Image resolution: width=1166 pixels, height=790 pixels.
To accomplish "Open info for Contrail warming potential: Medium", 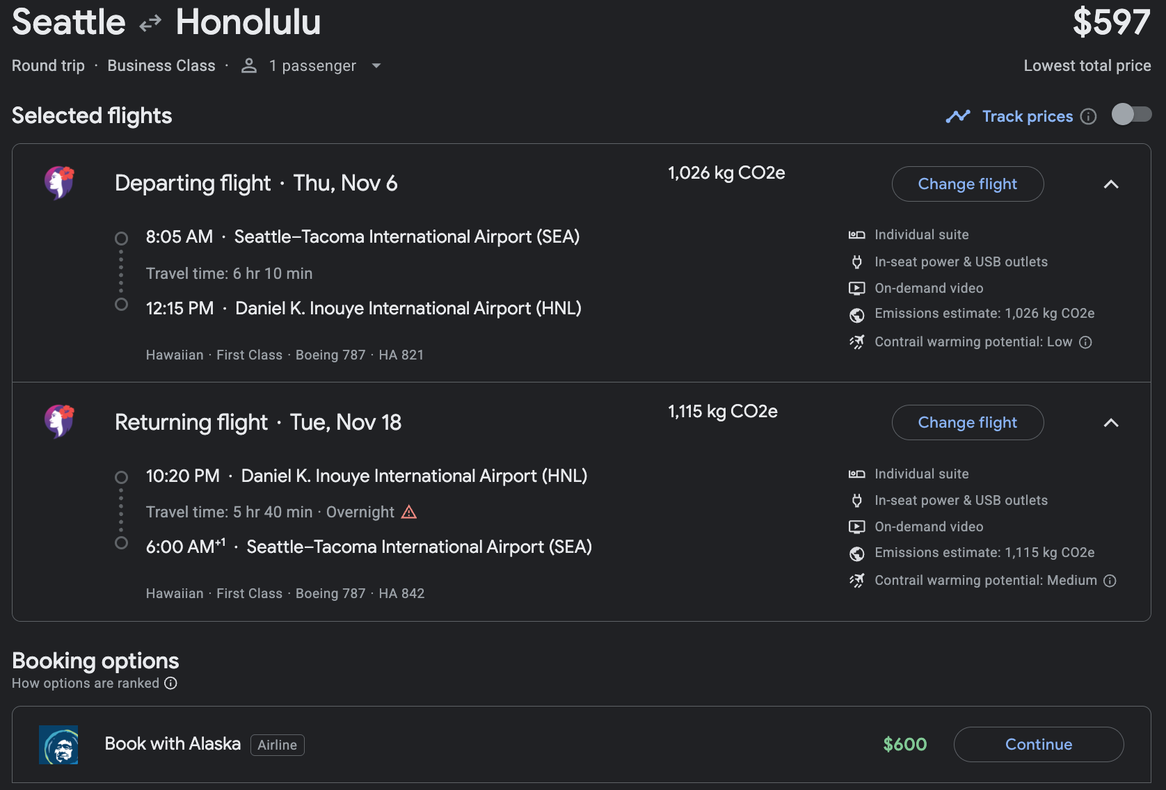I will point(1110,580).
